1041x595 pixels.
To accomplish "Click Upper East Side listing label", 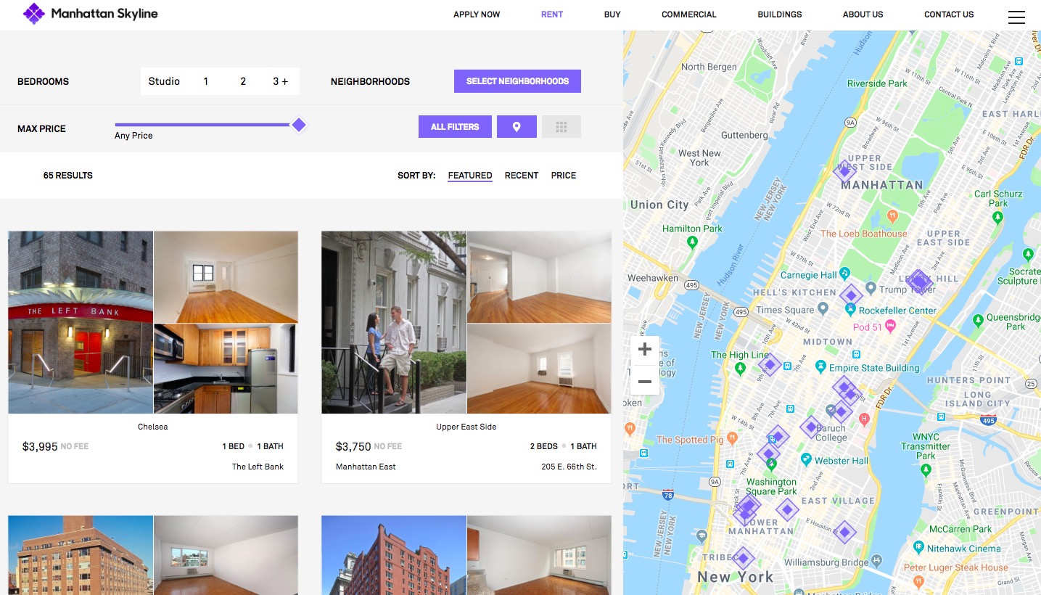I will point(466,427).
